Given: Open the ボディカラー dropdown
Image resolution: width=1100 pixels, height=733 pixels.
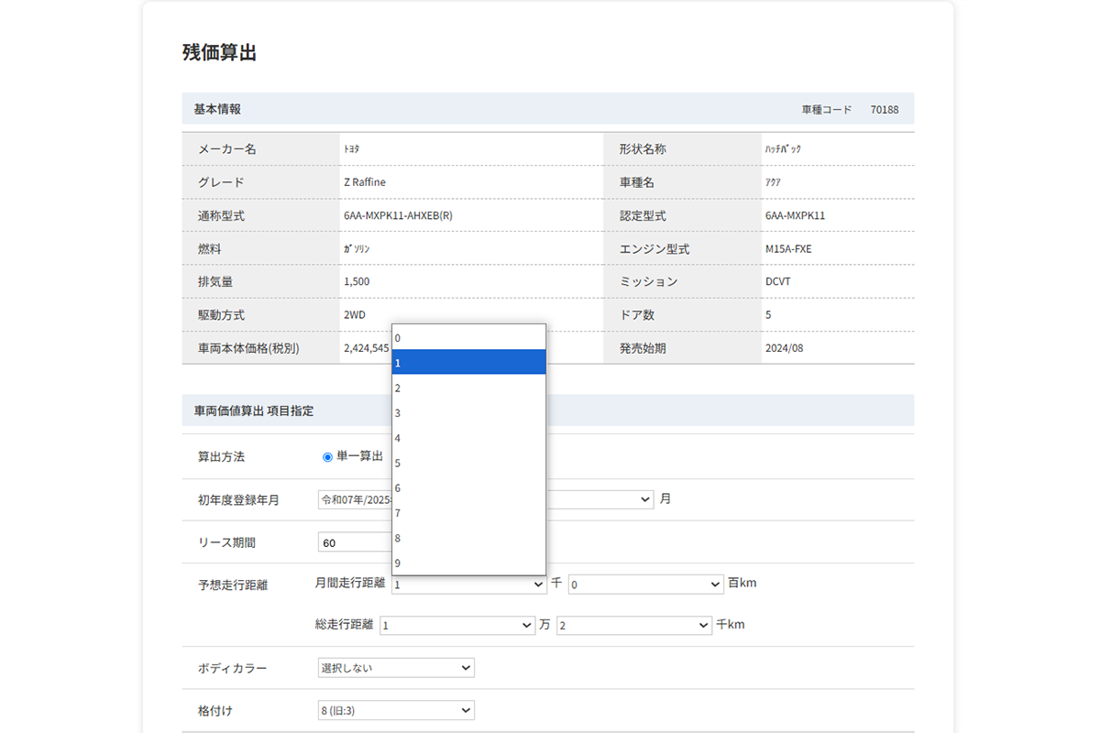Looking at the screenshot, I should pos(396,668).
